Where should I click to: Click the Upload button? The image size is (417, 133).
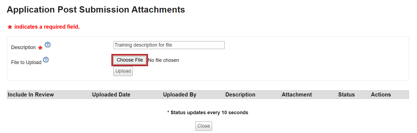pos(123,71)
